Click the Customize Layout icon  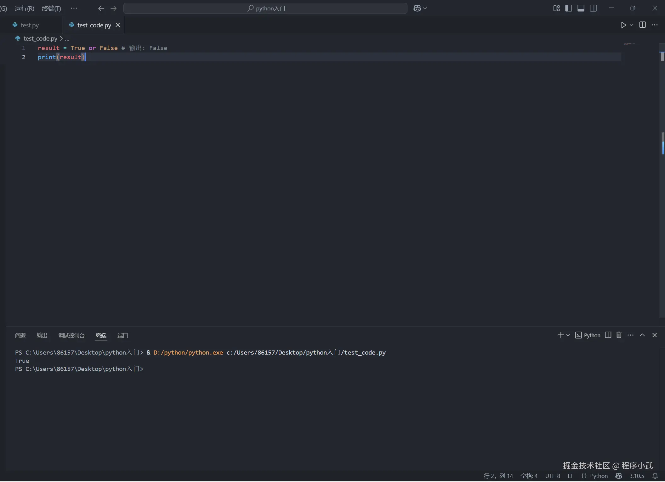[x=556, y=8]
